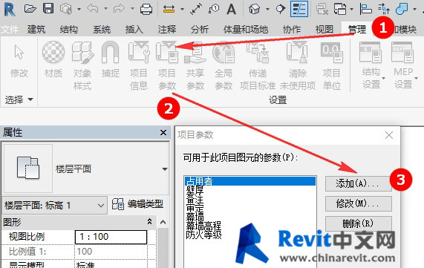Open dropdown arrow next to Switch Windows
This screenshot has height=268, width=424.
click(x=351, y=9)
